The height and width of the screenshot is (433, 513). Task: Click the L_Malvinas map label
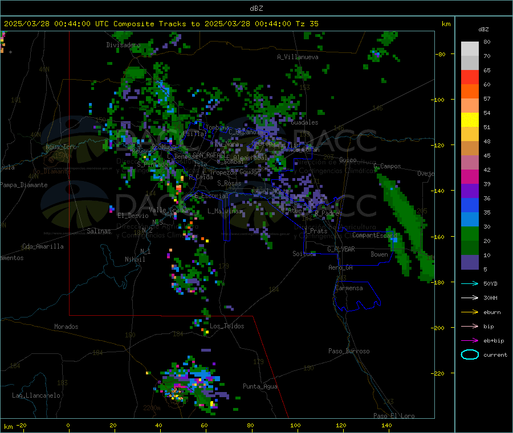pyautogui.click(x=225, y=211)
